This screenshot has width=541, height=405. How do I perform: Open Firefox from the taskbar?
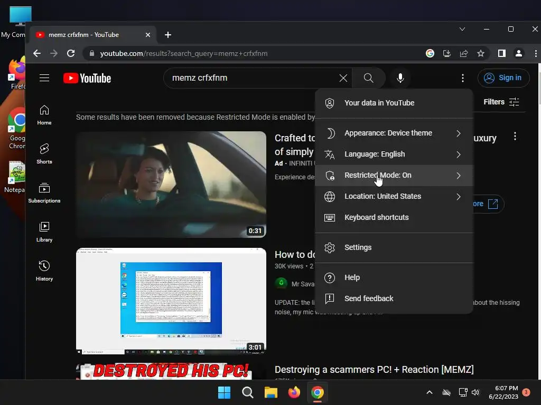click(294, 392)
